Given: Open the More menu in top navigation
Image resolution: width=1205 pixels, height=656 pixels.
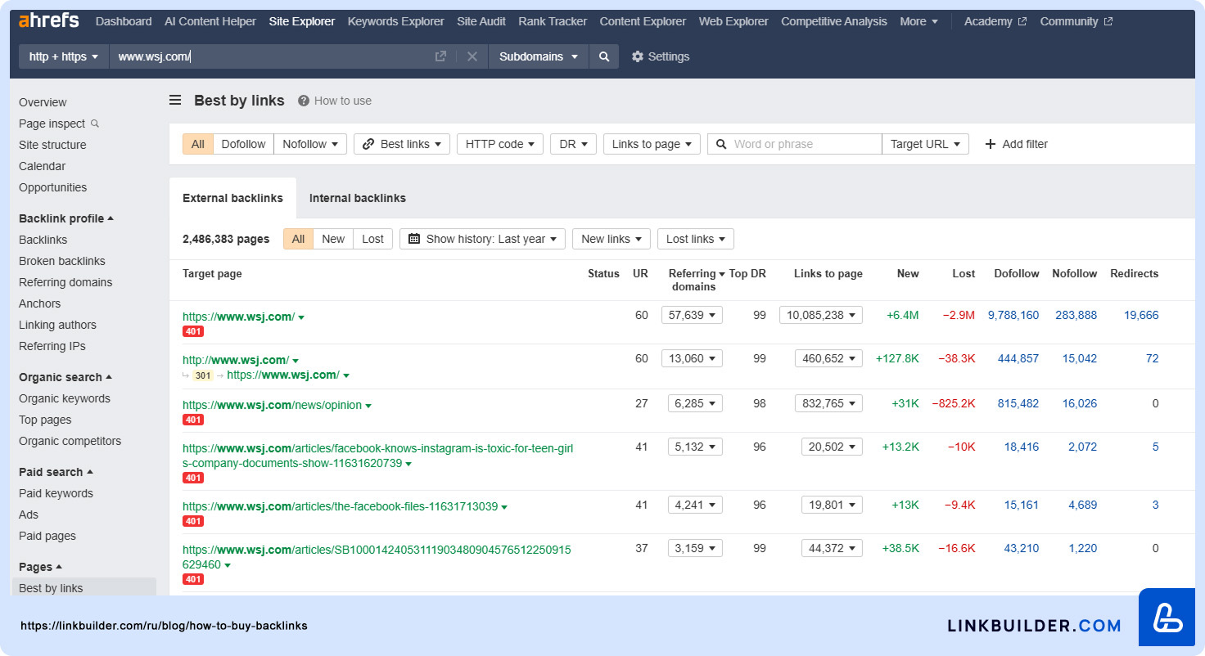Looking at the screenshot, I should 918,21.
